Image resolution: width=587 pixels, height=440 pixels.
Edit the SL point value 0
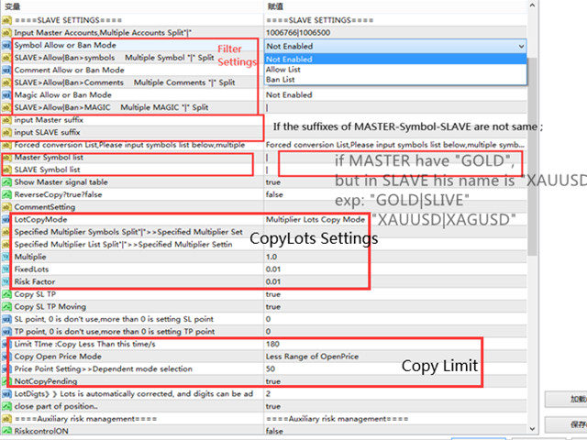point(269,319)
